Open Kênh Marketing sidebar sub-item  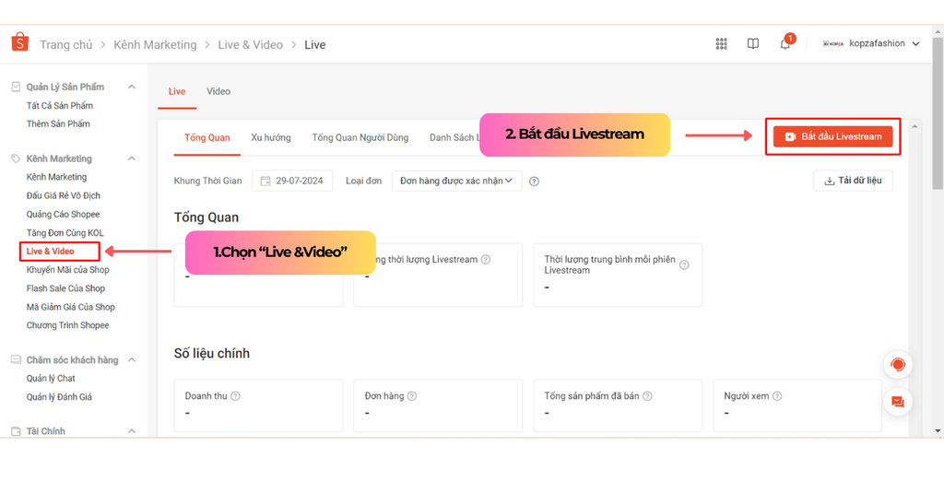(56, 177)
